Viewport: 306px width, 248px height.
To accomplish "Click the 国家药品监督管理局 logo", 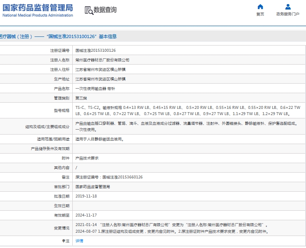I will tap(38, 8).
